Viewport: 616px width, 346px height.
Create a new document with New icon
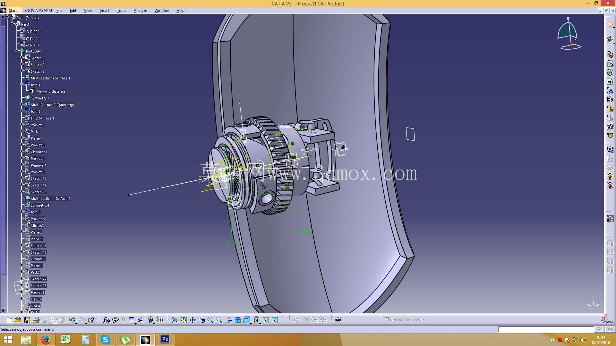9,320
